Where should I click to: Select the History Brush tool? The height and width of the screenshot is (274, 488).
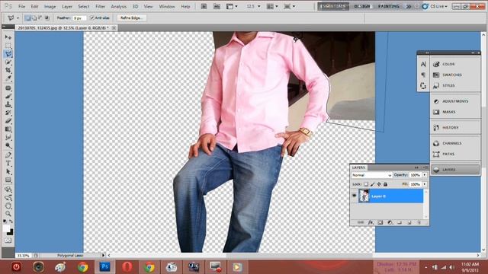click(x=8, y=113)
